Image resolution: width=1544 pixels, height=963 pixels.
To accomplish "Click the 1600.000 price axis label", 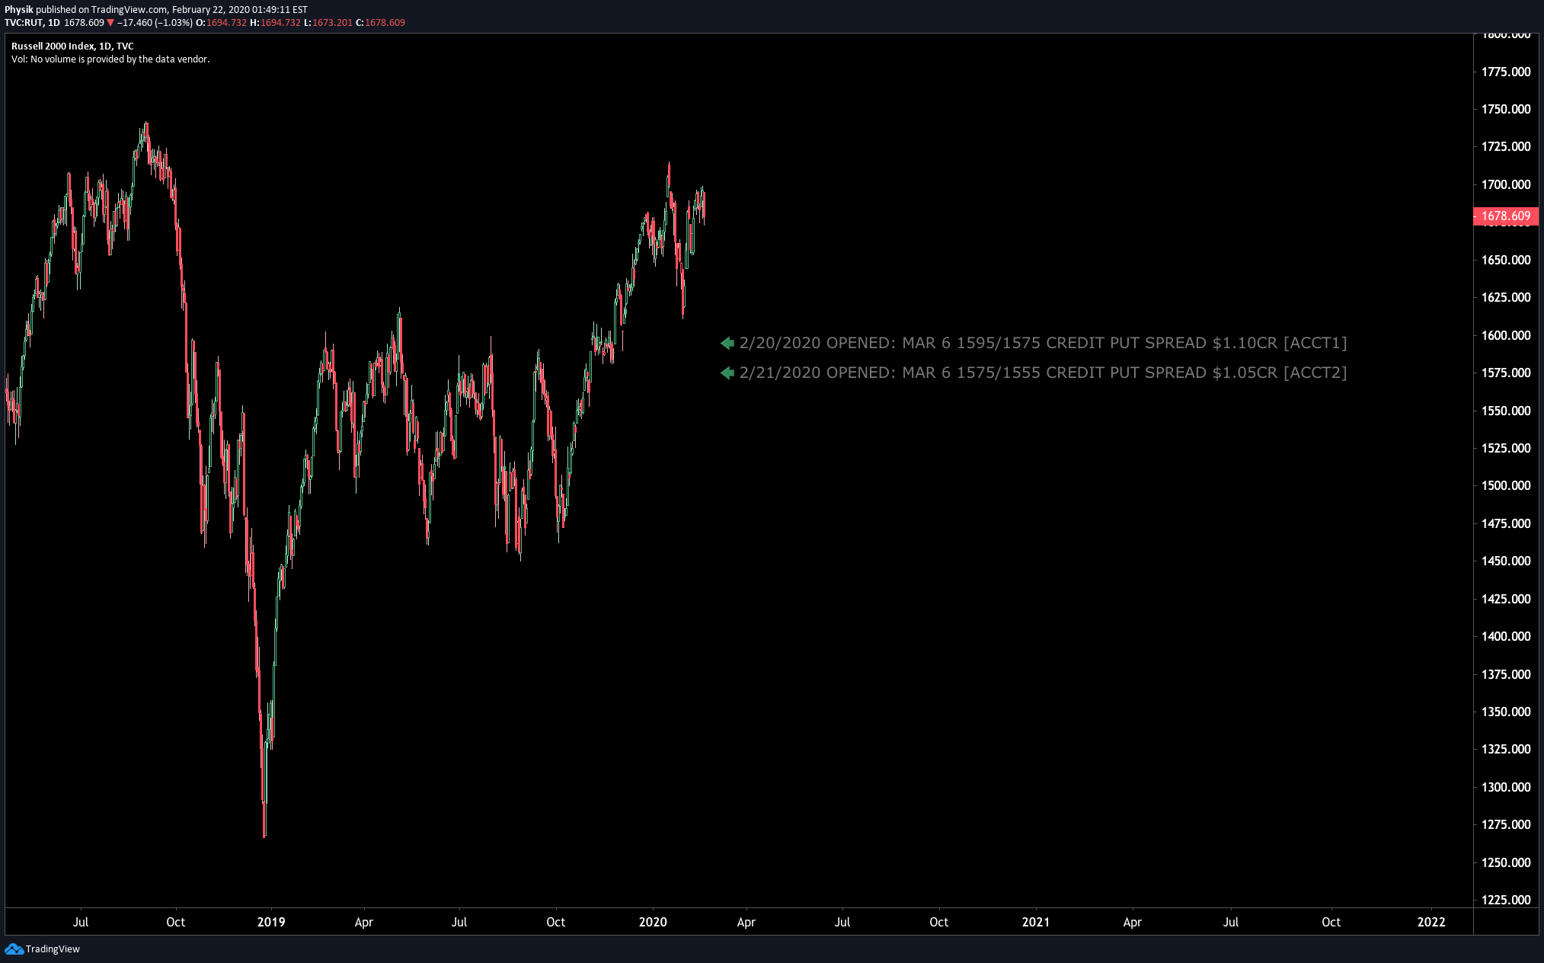I will tap(1506, 335).
